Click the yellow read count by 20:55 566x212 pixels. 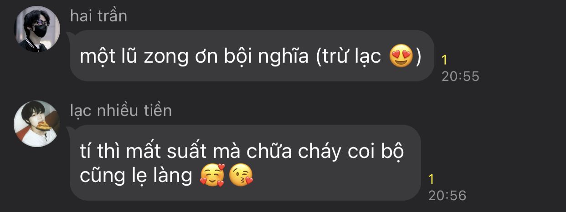444,60
